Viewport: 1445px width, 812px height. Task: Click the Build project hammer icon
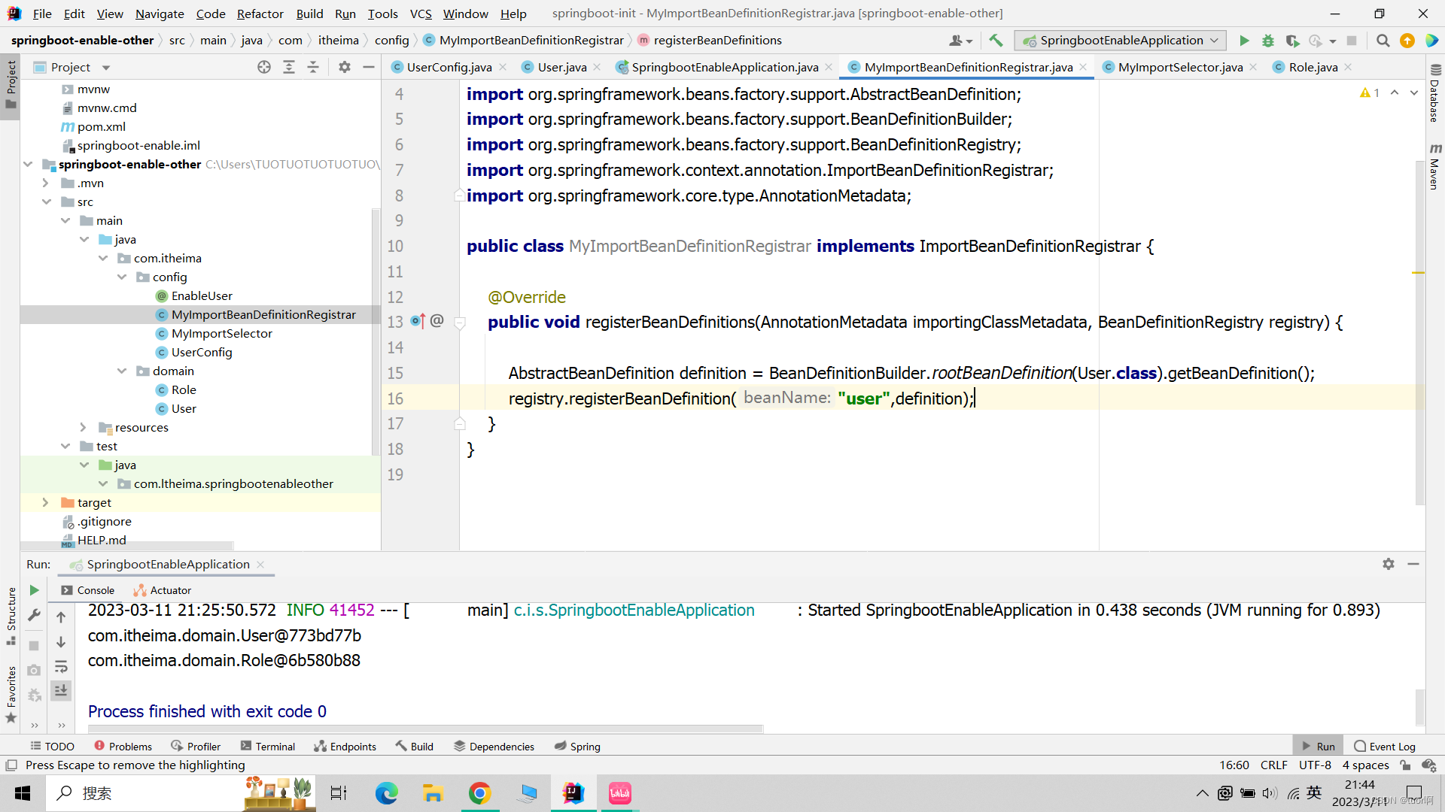pyautogui.click(x=996, y=41)
